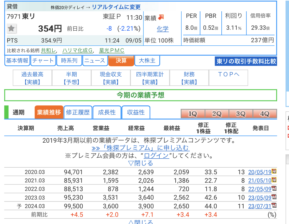This screenshot has height=224, width=289.
Task: Click the PER 8.0倍 value
Action: click(x=191, y=28)
